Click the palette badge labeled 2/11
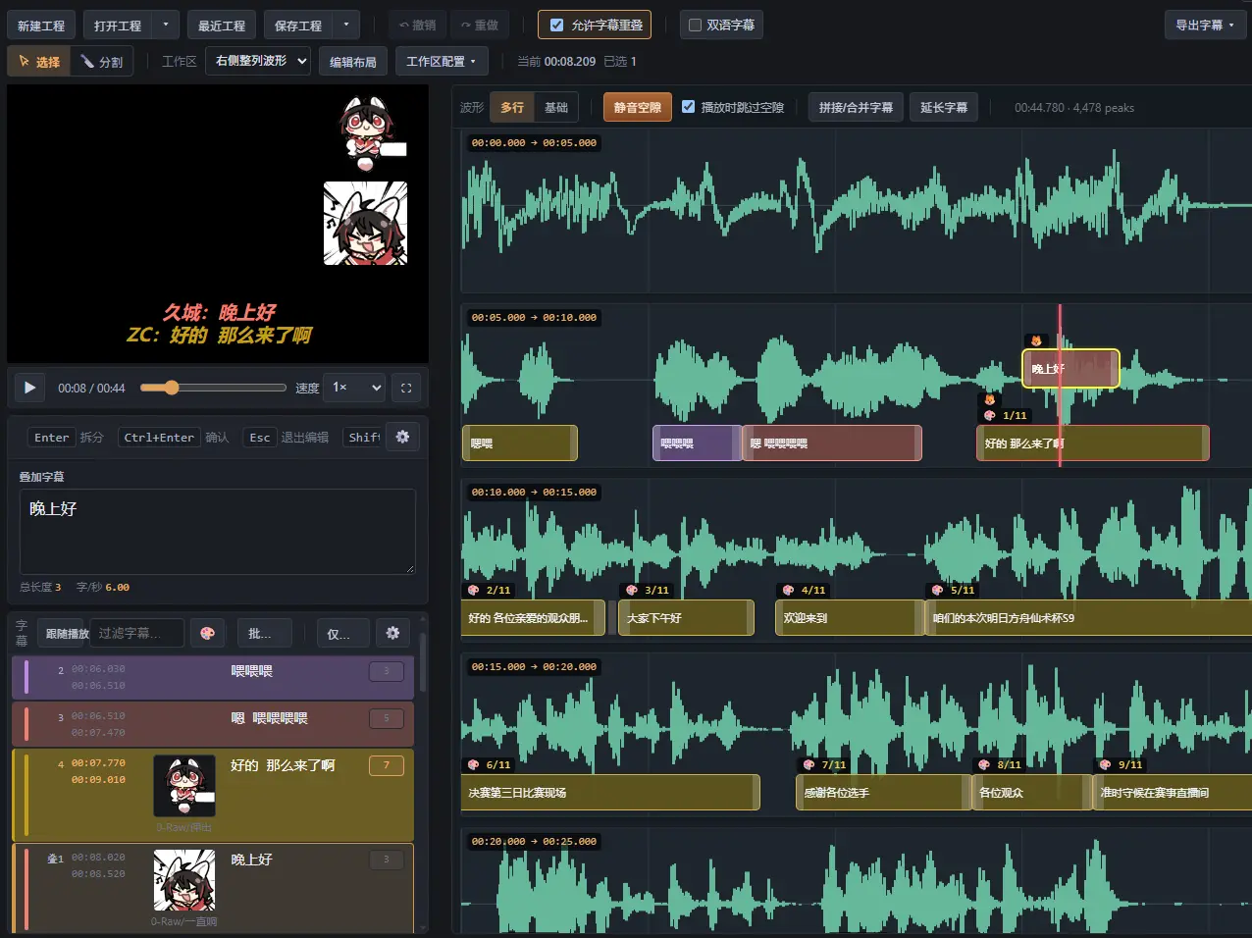The width and height of the screenshot is (1252, 938). (489, 590)
